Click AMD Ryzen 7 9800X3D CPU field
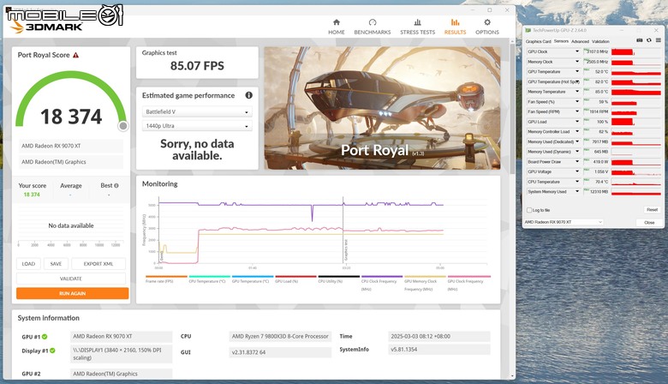This screenshot has width=668, height=384. [x=280, y=336]
